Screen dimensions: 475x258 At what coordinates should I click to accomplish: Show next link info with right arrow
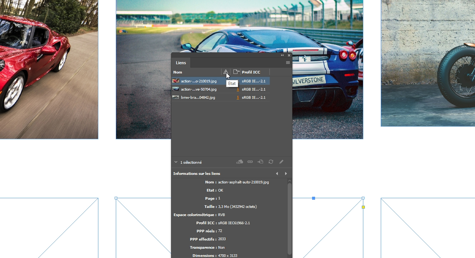pos(286,173)
